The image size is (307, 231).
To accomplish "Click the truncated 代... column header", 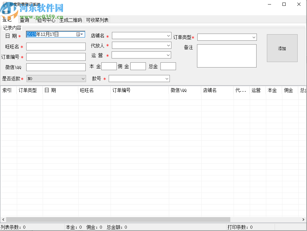I will coord(242,90).
